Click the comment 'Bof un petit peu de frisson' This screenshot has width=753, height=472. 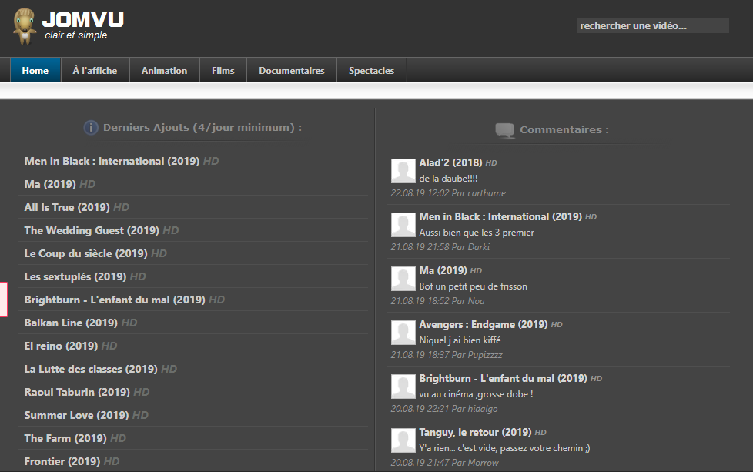[x=473, y=286]
